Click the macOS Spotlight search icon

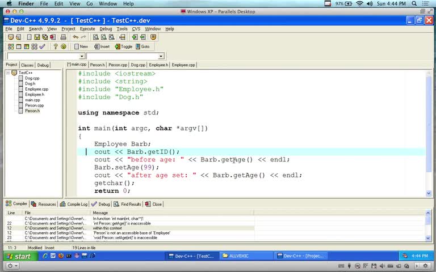(x=414, y=3)
